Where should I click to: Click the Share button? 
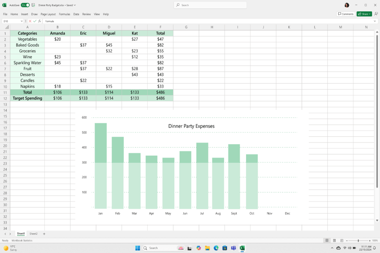pyautogui.click(x=364, y=14)
